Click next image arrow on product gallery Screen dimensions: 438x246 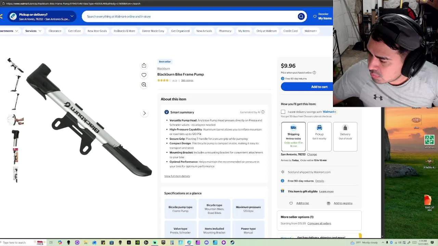144,113
